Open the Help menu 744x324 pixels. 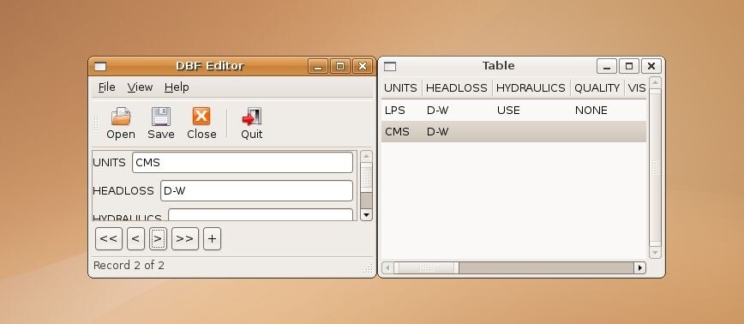177,87
